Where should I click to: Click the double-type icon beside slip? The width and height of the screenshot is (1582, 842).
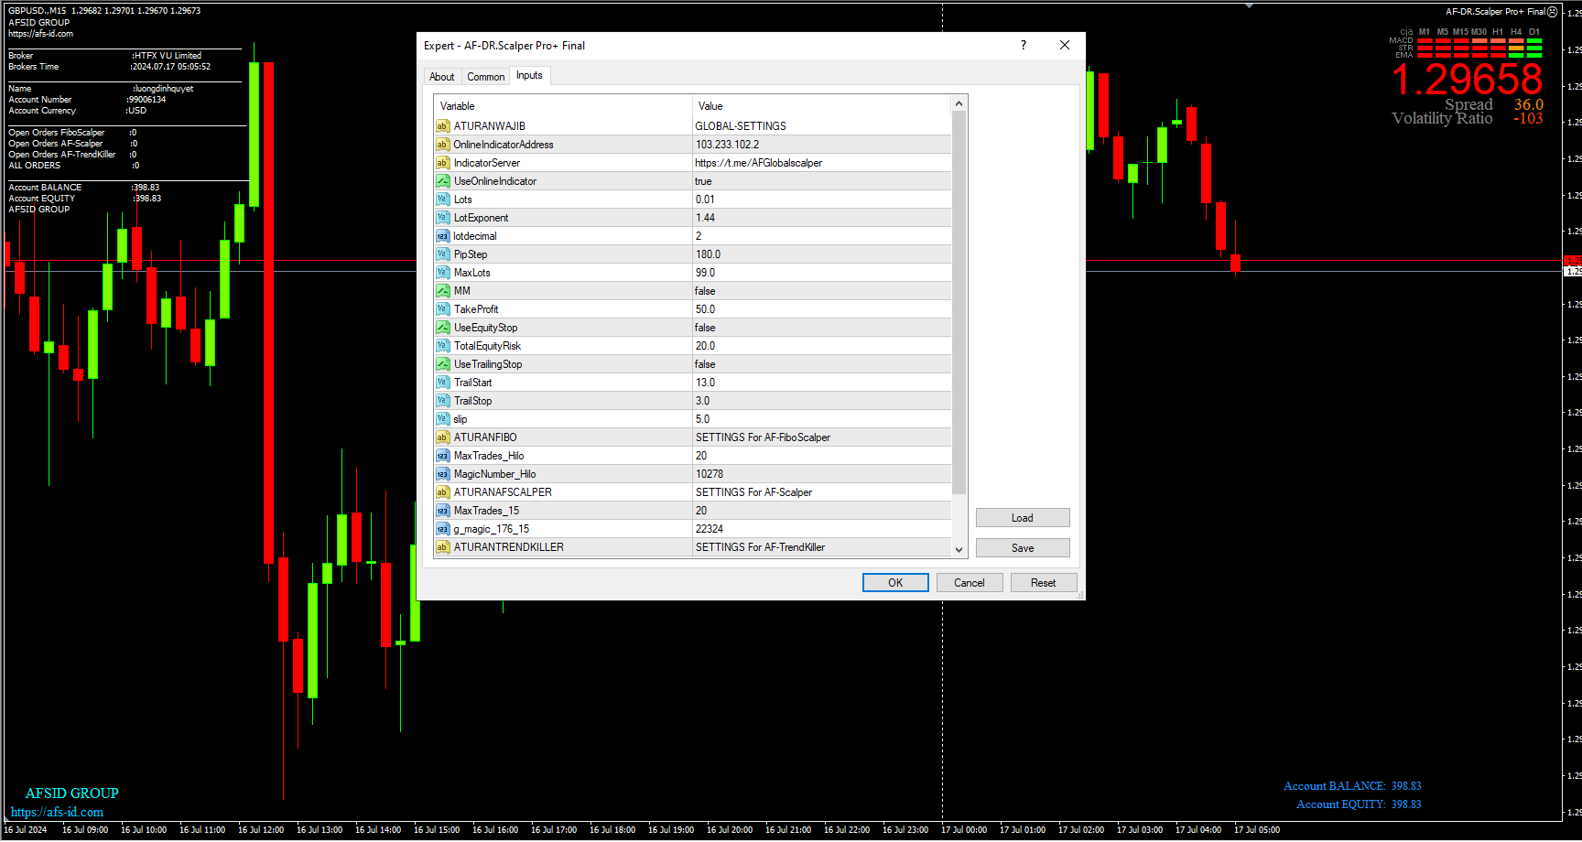[442, 419]
